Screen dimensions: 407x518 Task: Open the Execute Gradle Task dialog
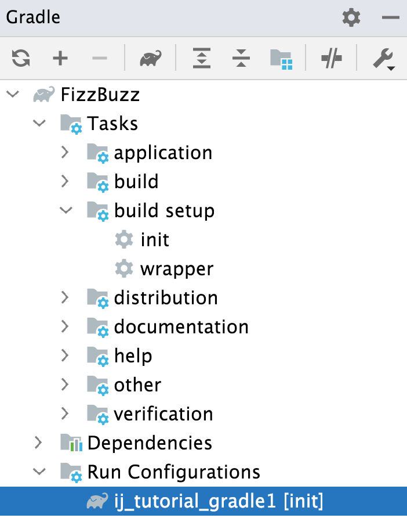coord(151,58)
